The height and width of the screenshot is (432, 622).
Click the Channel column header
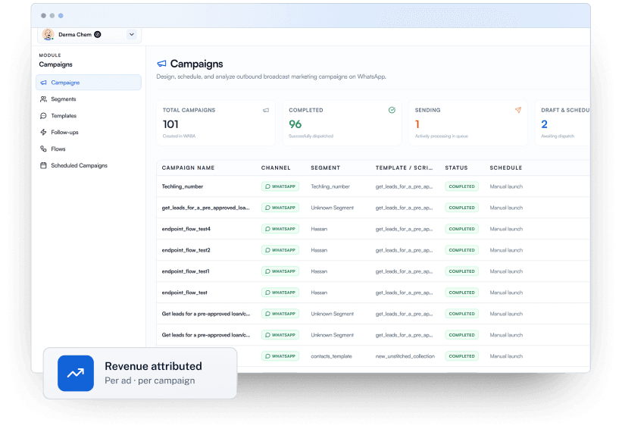[x=276, y=168]
